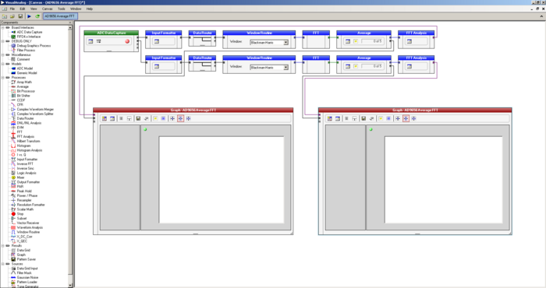This screenshot has width=546, height=288.
Task: Select Hilbert Transform tree item
Action: pos(28,141)
